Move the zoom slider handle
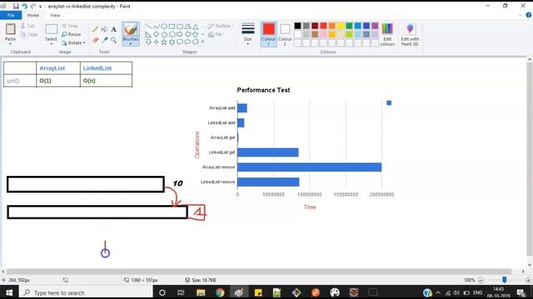Image resolution: width=533 pixels, height=299 pixels. (x=505, y=280)
